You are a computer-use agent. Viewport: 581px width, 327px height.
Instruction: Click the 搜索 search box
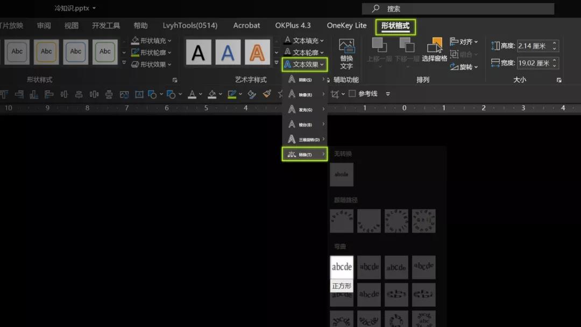pyautogui.click(x=458, y=9)
